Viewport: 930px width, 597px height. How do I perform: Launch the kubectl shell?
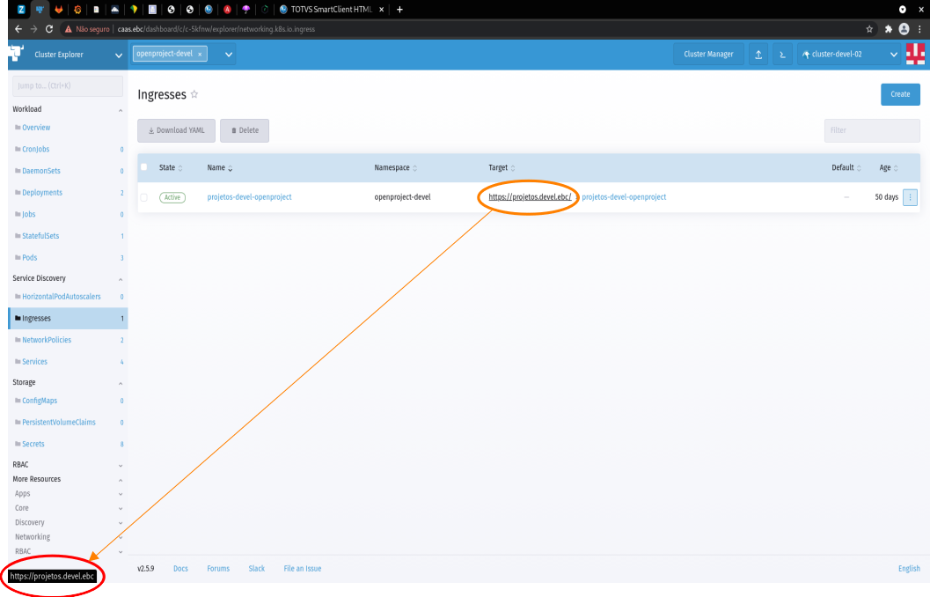coord(782,54)
